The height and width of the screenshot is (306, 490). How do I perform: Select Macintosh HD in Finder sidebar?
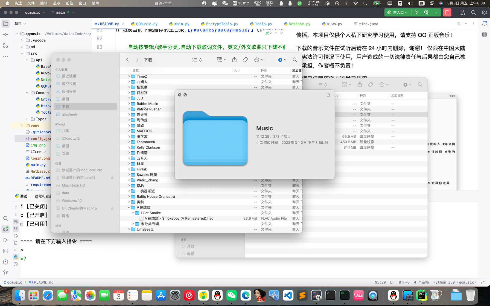(x=85, y=185)
